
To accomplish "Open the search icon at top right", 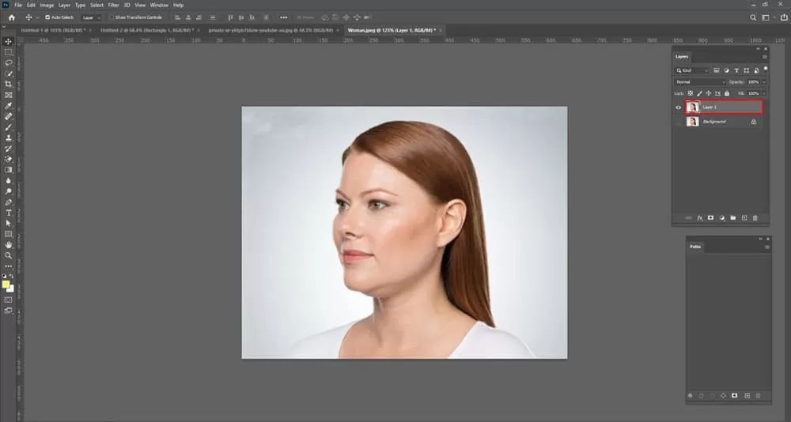I will [x=753, y=17].
